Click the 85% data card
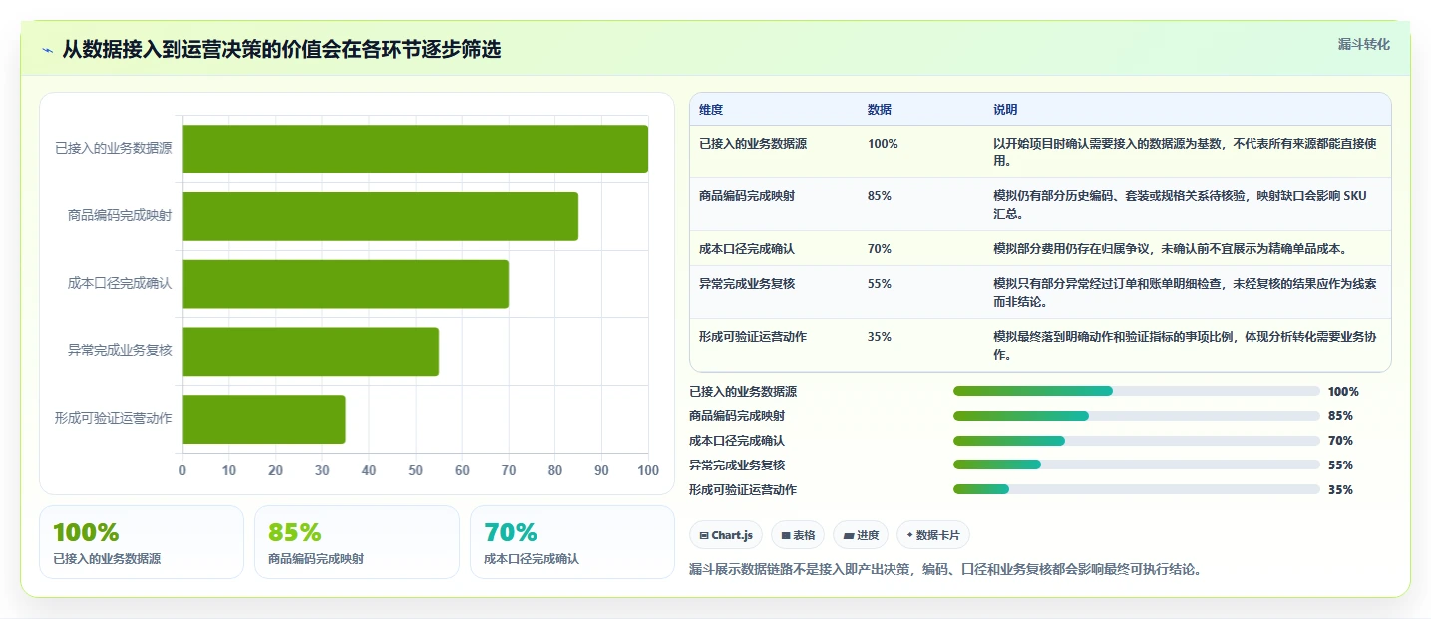 click(x=357, y=542)
